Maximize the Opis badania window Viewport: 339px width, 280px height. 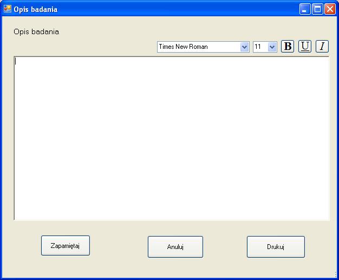[x=317, y=9]
